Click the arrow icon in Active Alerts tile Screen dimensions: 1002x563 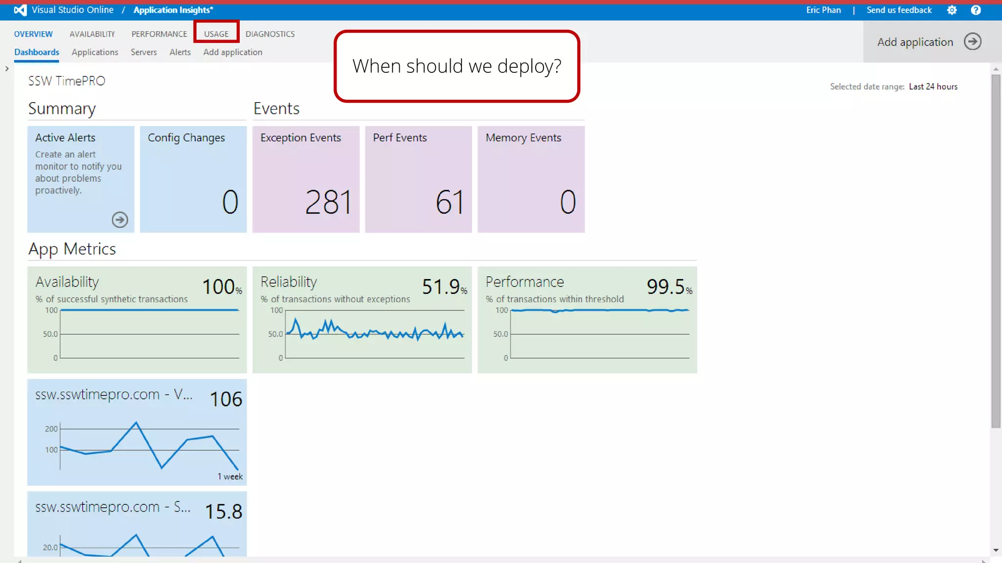pos(120,220)
